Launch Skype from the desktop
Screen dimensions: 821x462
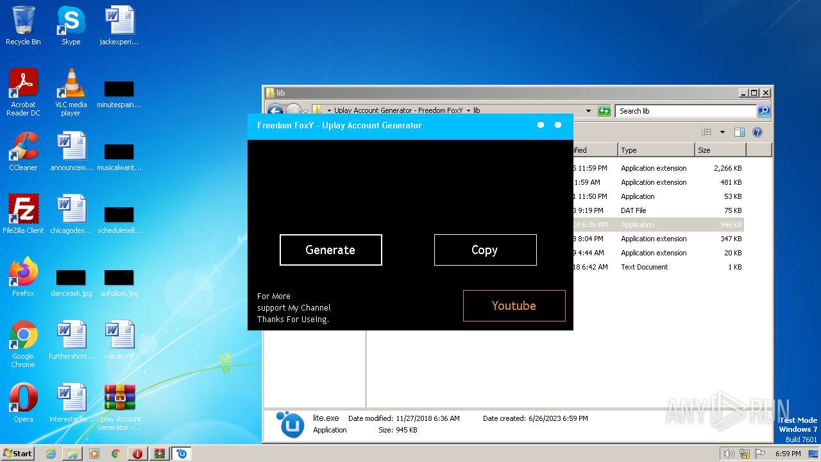click(71, 26)
